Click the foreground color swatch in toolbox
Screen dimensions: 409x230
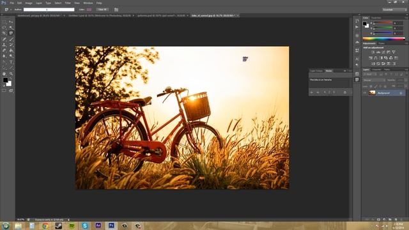[x=5, y=80]
